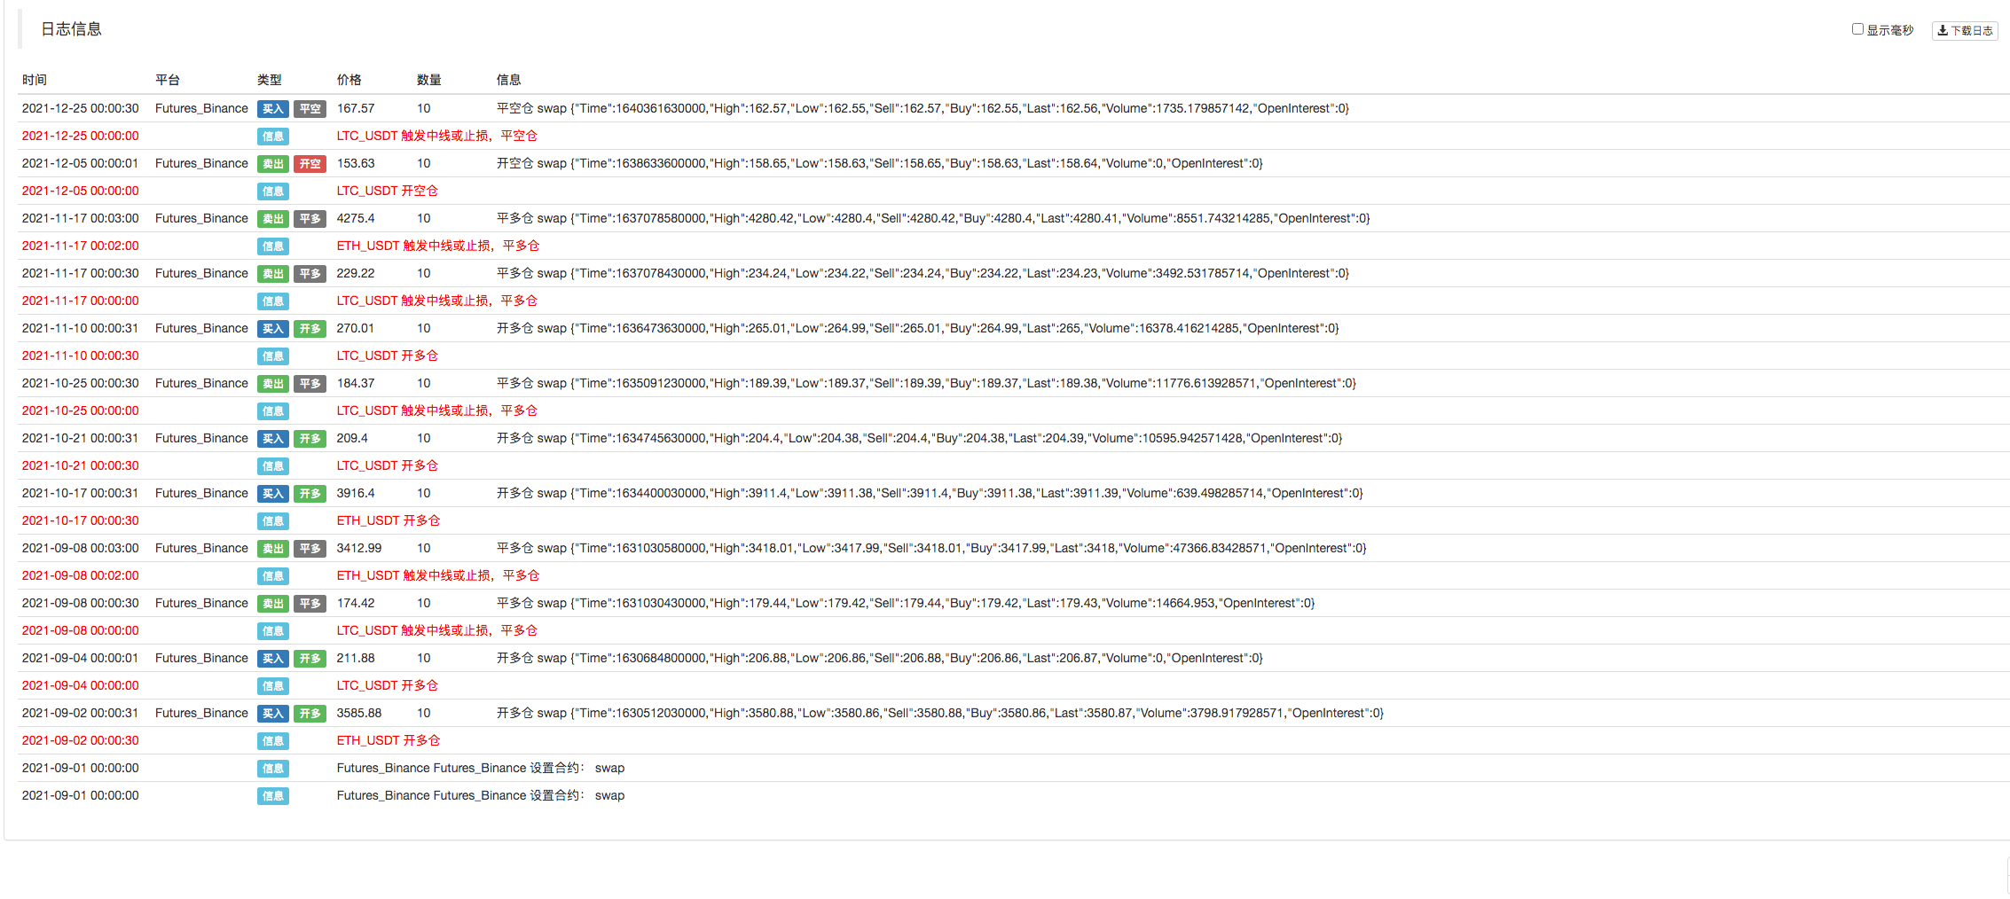
Task: Click the red 开空 type badge
Action: pyautogui.click(x=310, y=164)
